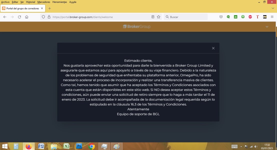Image resolution: width=277 pixels, height=150 pixels.
Task: Select the Portal del grupo de corredores tab
Action: point(23,8)
